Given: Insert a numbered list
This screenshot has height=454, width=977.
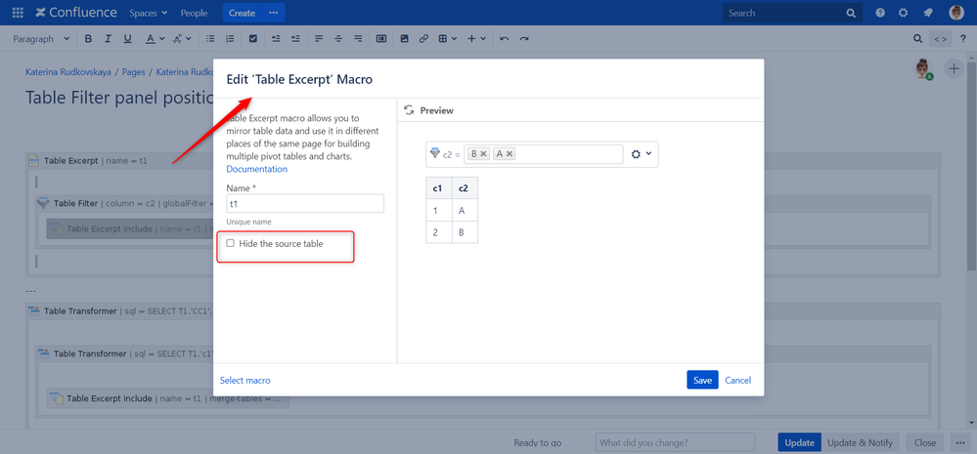Looking at the screenshot, I should click(x=230, y=38).
